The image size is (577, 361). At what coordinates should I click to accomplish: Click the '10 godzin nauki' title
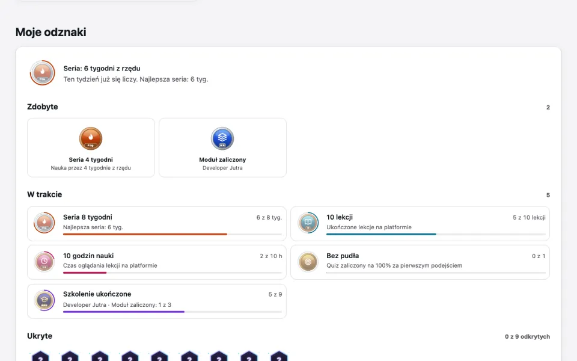pos(88,256)
